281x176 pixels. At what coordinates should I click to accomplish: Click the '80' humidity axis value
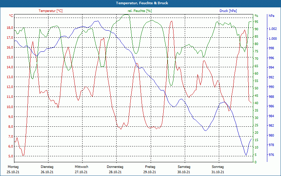[256, 44]
